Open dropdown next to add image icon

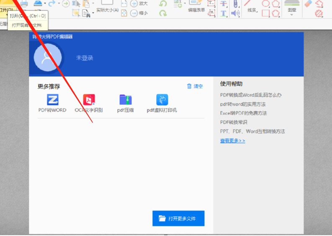[185, 3]
